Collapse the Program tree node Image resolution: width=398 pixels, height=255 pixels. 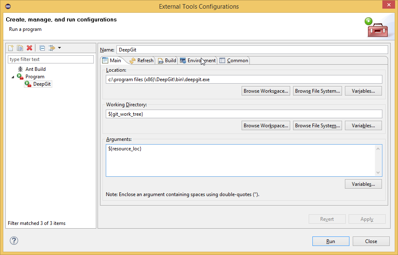13,77
